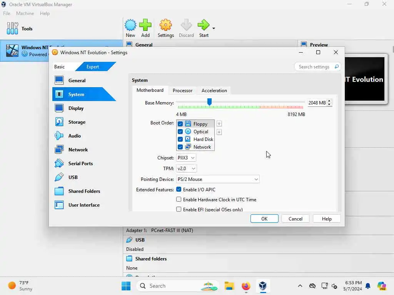Viewport: 394px width, 295px height.
Task: Click the VM preview thumbnail
Action: [364, 79]
